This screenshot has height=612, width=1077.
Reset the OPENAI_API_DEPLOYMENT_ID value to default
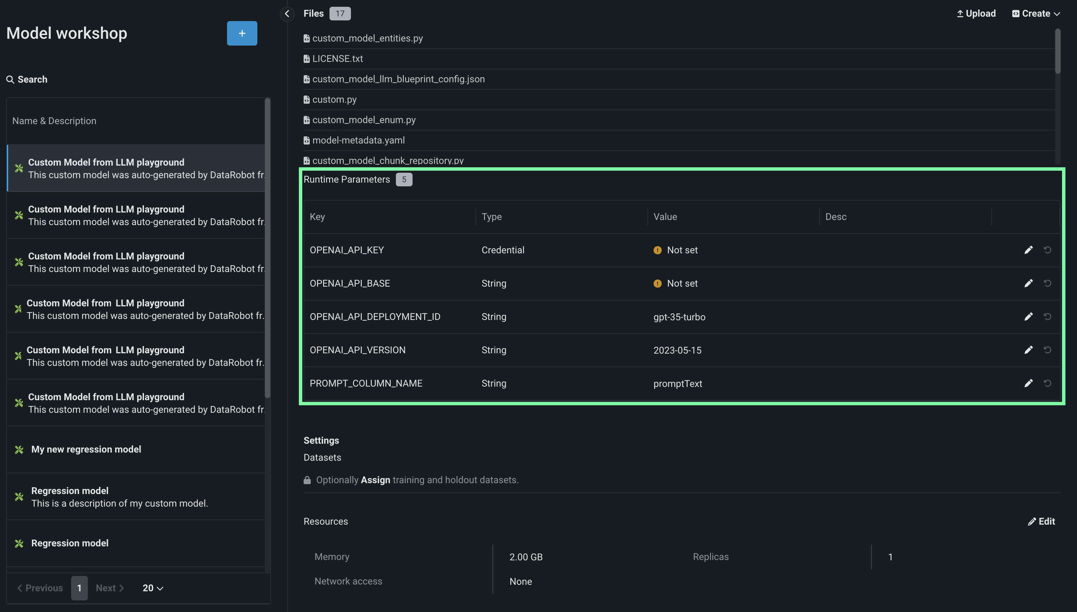pos(1047,317)
